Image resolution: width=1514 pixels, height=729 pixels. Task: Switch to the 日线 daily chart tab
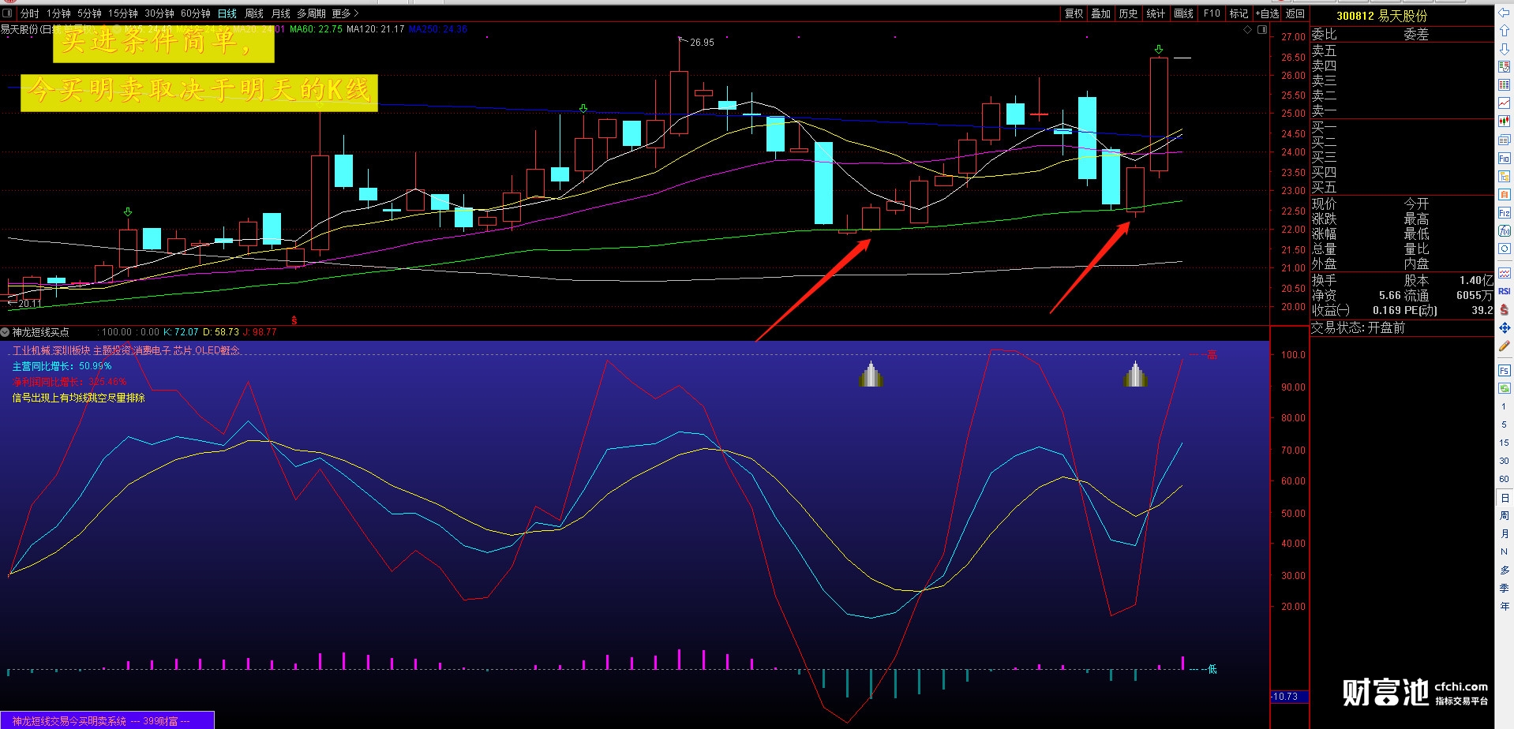[227, 13]
